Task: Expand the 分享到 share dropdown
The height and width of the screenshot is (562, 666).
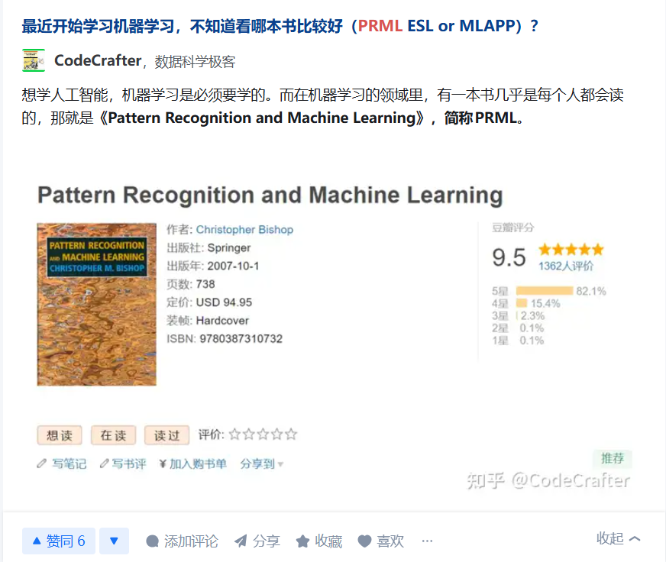Action: pyautogui.click(x=262, y=463)
